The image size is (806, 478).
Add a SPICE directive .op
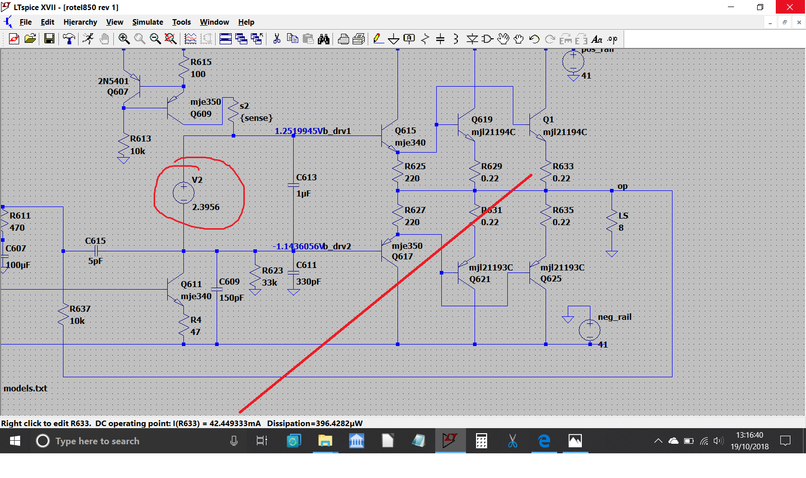pos(612,39)
